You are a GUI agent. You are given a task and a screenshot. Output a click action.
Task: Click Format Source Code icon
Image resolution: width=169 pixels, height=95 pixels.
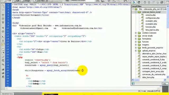coord(3,77)
